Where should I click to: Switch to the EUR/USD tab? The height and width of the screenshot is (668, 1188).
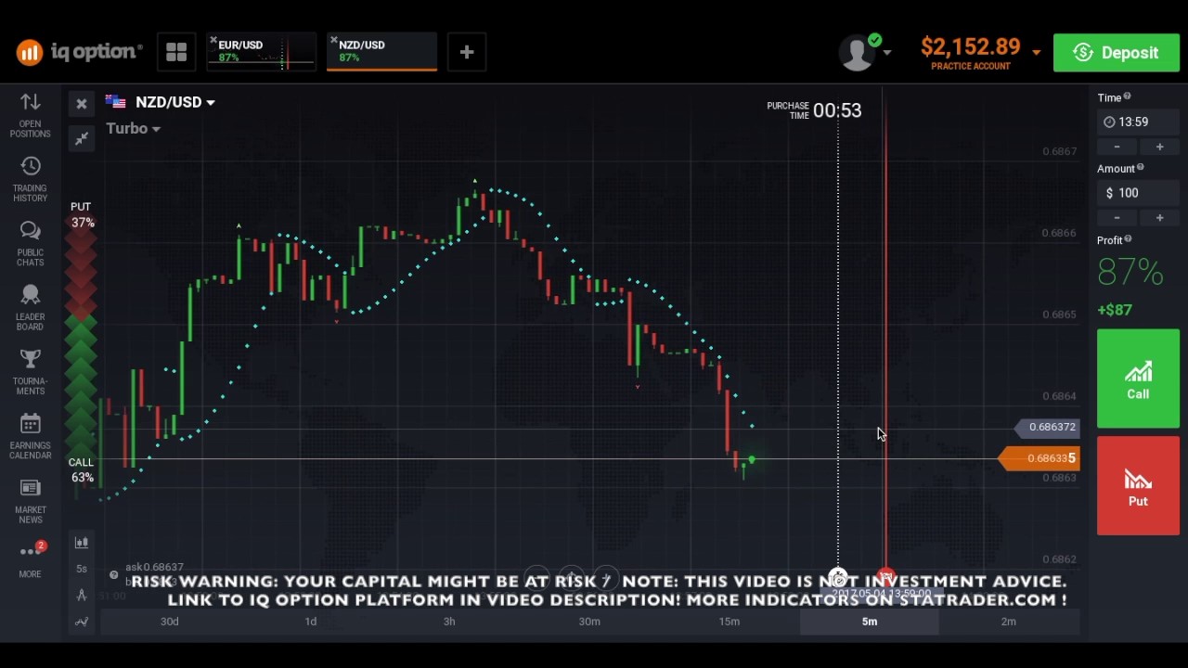point(263,52)
